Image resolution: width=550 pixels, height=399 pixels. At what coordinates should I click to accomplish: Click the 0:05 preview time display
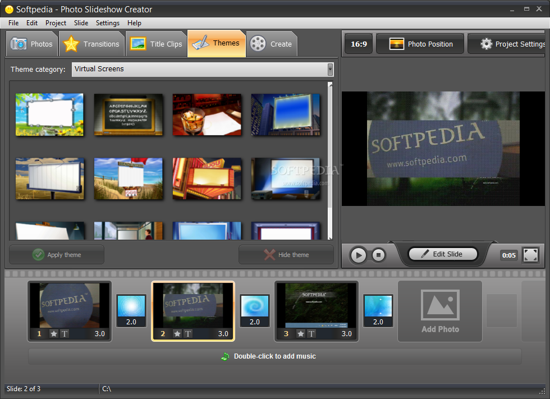[508, 255]
